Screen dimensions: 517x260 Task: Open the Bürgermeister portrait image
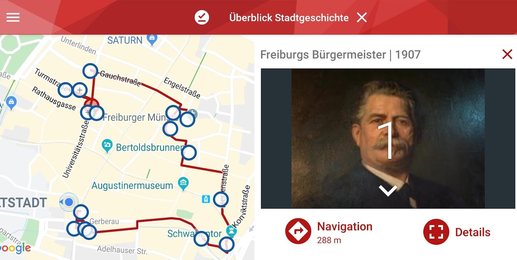[x=388, y=138]
